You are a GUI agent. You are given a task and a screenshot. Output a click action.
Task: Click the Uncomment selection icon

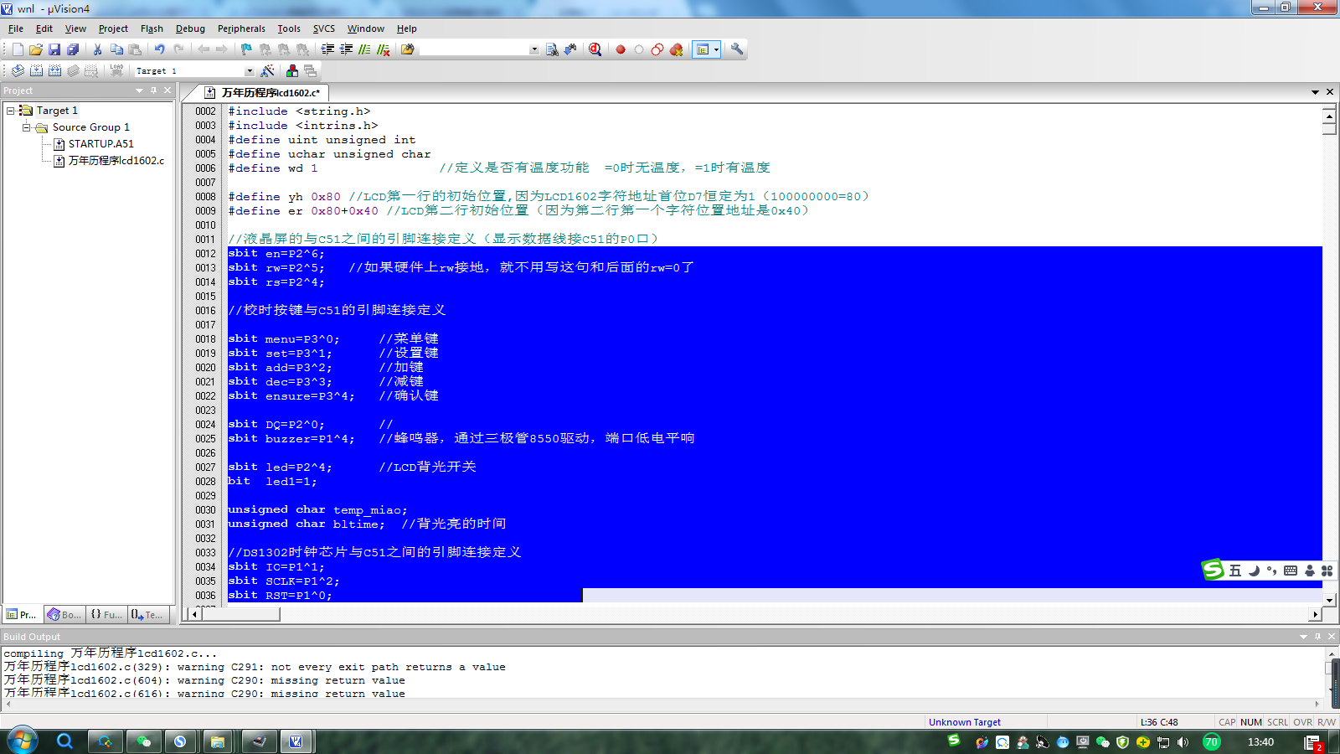(383, 49)
